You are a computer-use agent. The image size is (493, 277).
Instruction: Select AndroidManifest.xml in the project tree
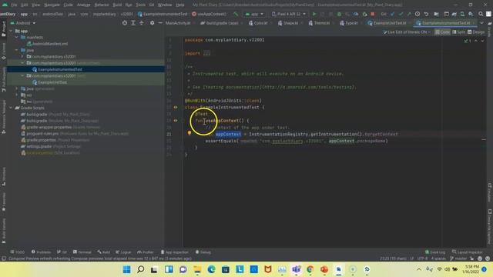pyautogui.click(x=48, y=44)
